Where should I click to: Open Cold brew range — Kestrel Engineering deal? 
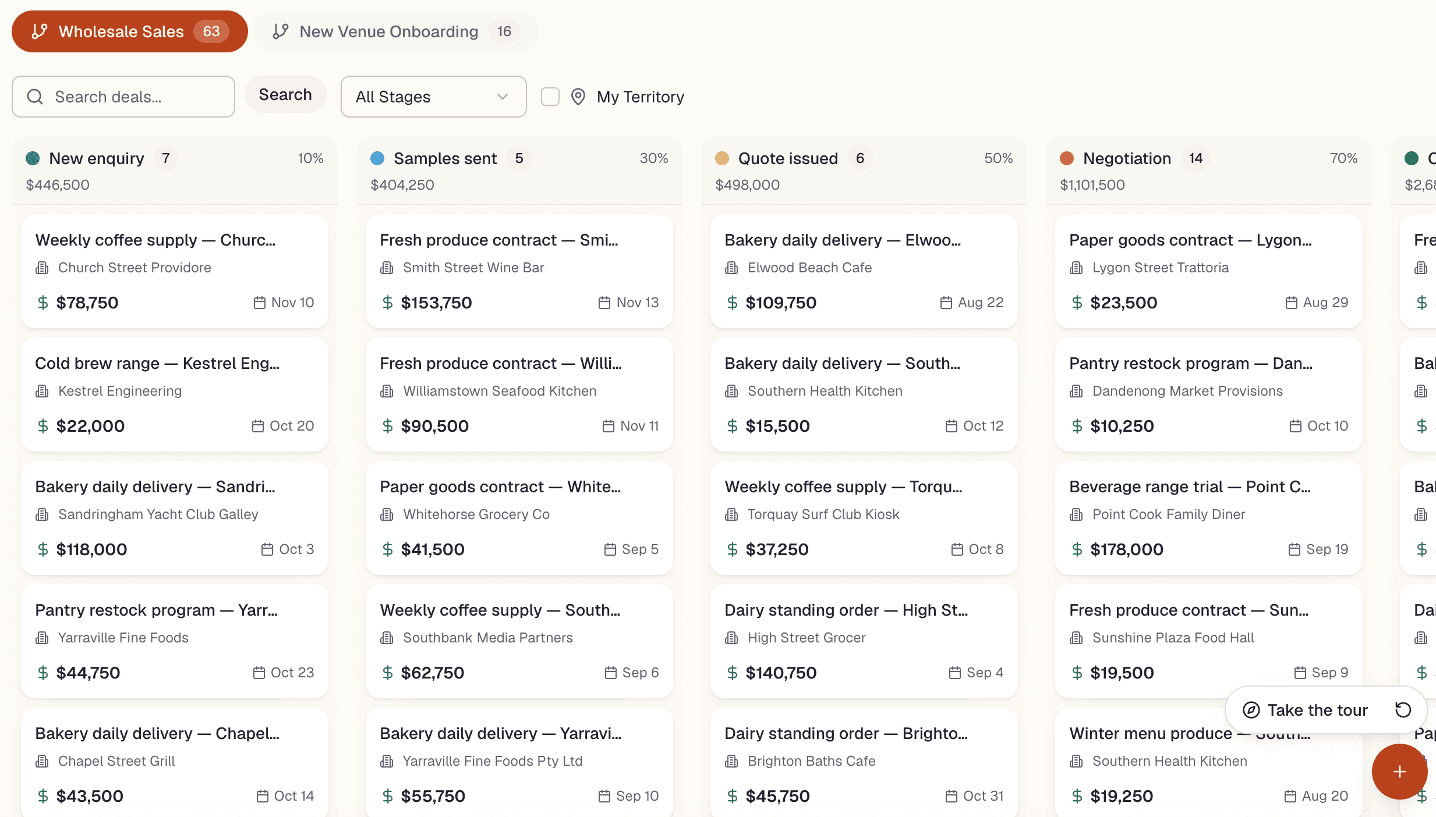click(175, 395)
